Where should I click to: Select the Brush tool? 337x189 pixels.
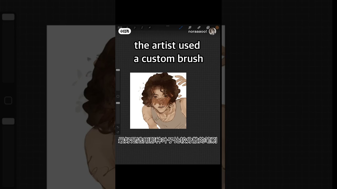click(181, 27)
